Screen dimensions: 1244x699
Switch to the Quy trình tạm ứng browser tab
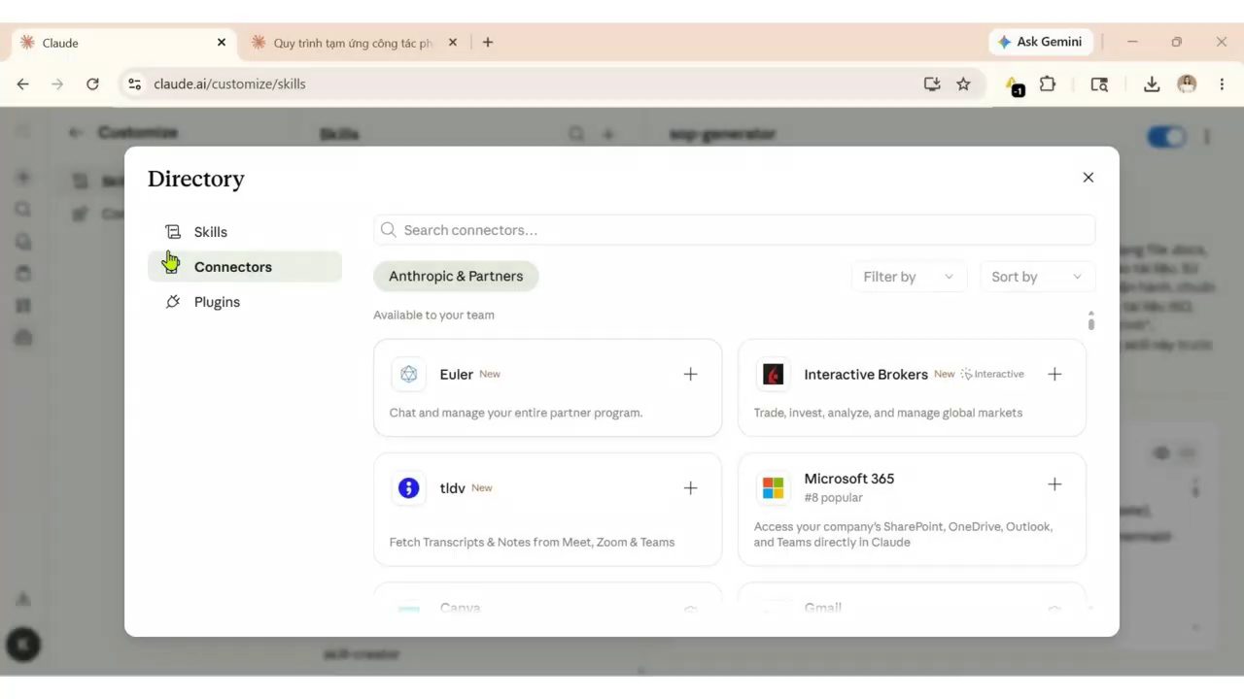coord(353,43)
